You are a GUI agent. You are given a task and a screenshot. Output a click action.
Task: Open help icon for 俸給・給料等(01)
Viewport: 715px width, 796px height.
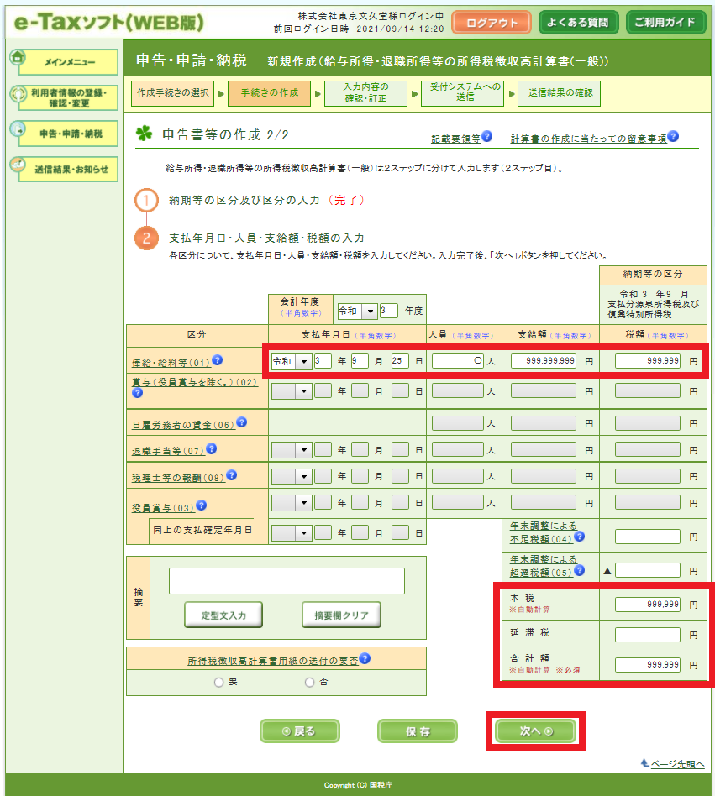click(217, 360)
